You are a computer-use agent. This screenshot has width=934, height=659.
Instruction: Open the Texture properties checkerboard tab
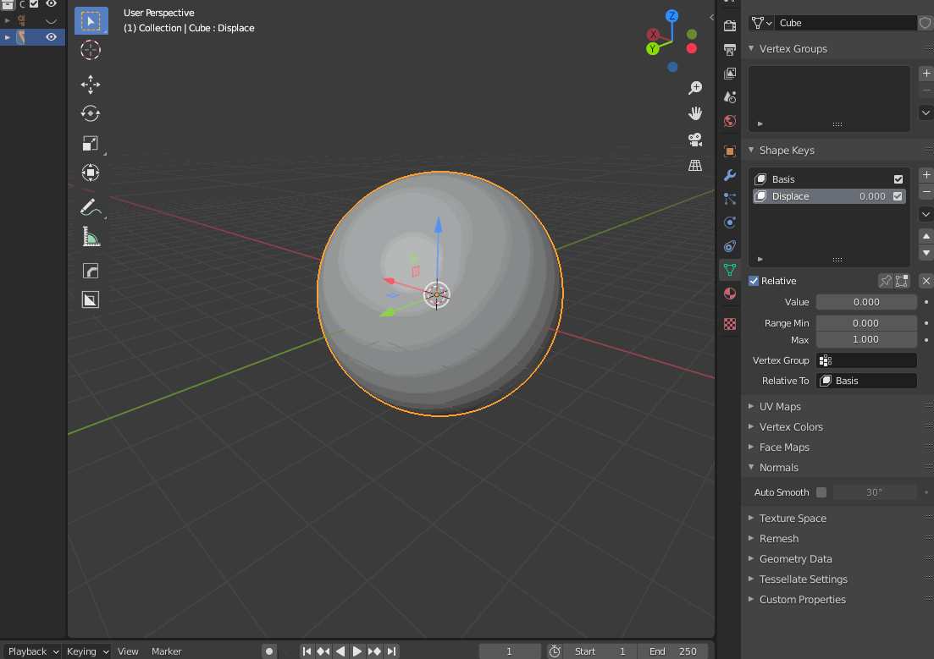[730, 324]
